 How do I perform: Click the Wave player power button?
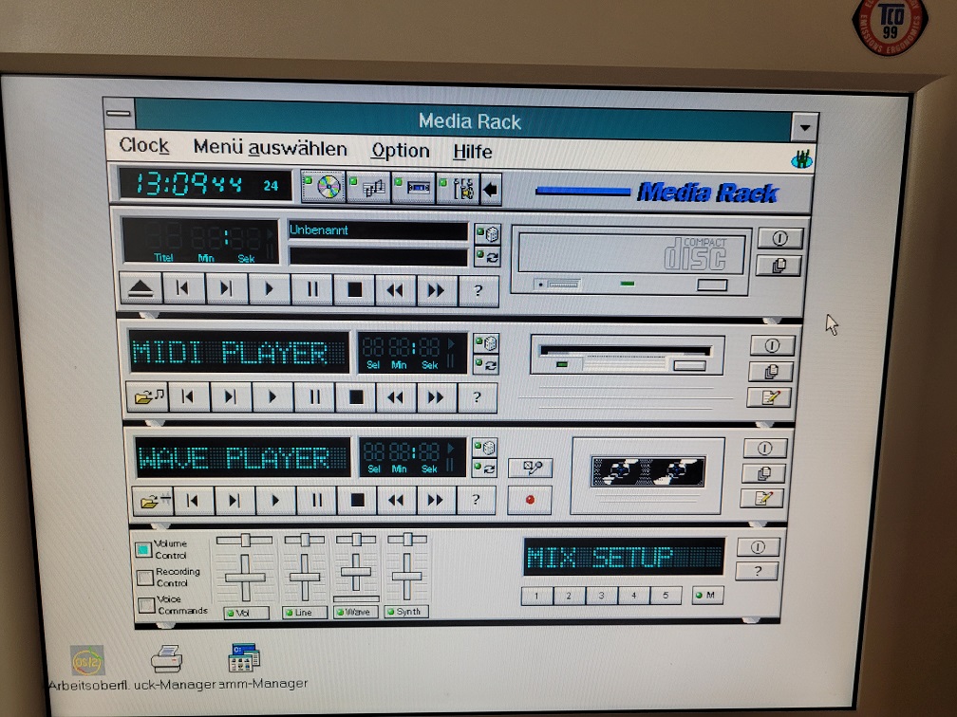click(x=765, y=448)
